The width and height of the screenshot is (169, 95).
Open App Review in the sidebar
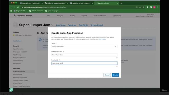17,64
